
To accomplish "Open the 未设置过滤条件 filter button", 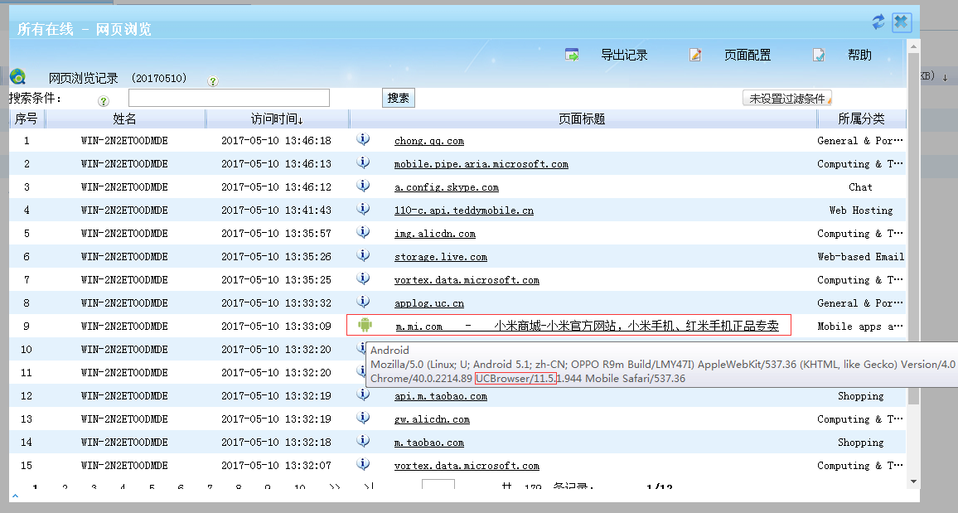I will [786, 99].
